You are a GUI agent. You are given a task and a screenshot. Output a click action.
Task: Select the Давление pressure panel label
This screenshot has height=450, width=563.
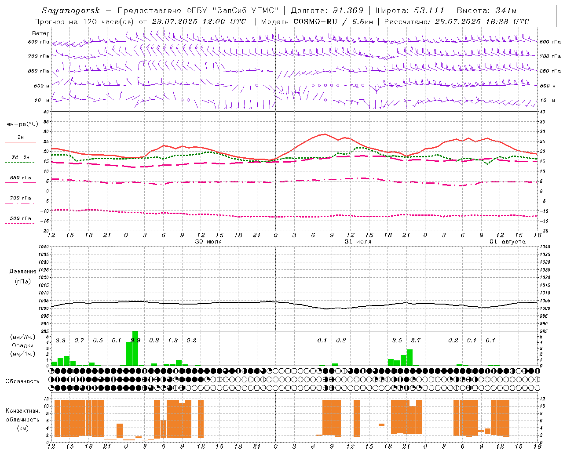pos(23,272)
